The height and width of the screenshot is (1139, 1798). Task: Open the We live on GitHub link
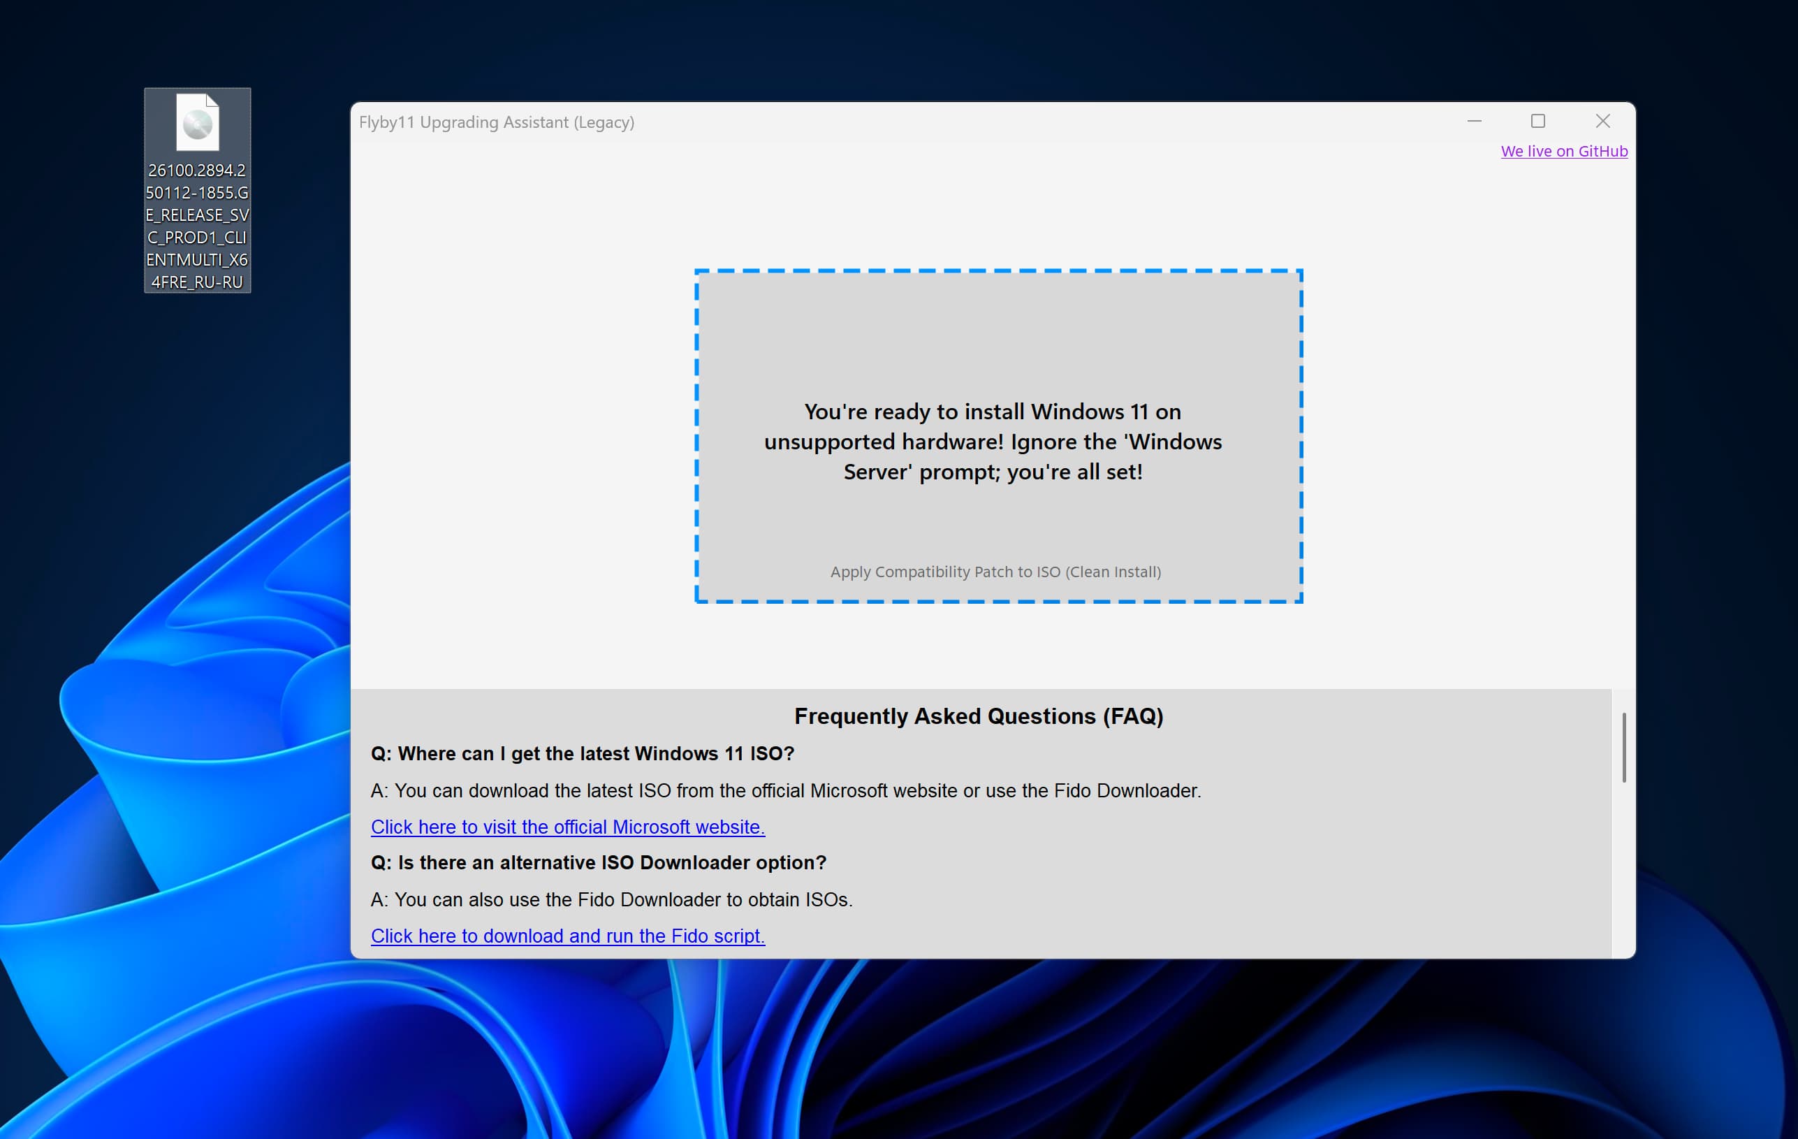click(1564, 151)
